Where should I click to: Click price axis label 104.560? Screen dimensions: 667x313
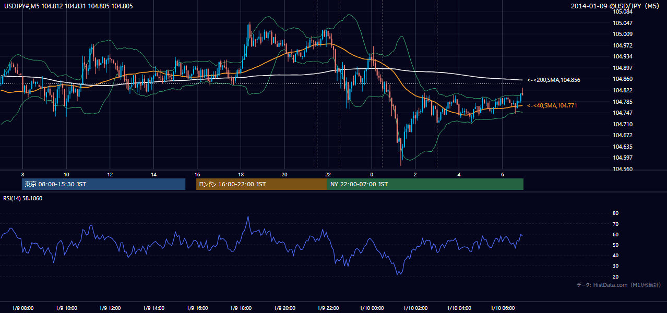623,169
